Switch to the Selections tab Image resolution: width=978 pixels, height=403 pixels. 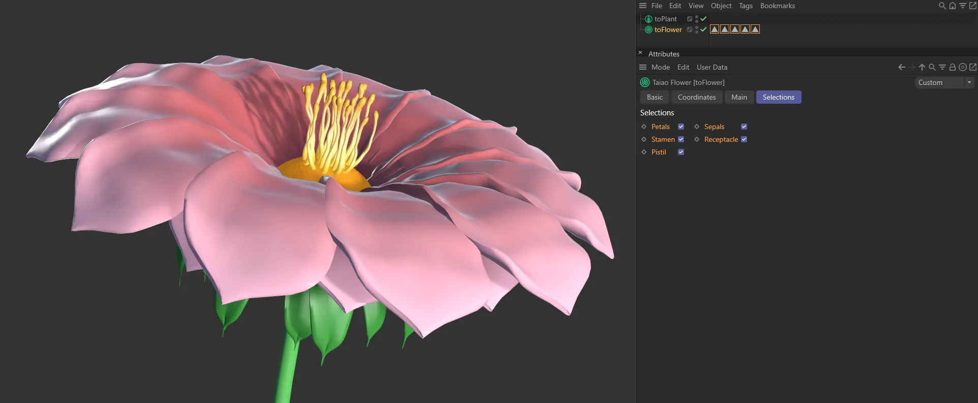click(779, 97)
